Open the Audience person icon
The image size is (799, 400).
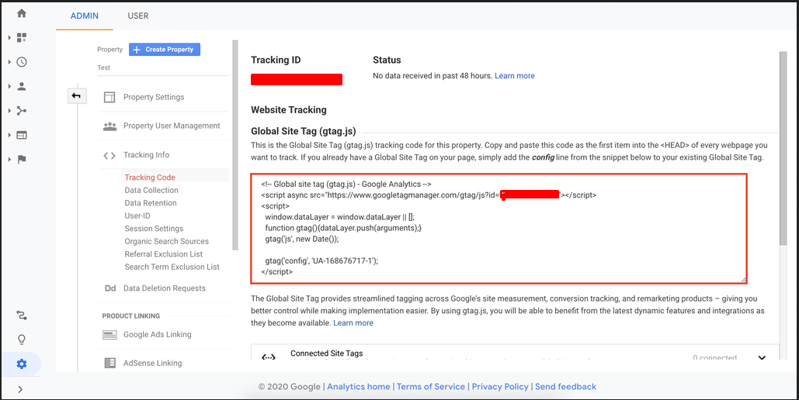(x=22, y=87)
